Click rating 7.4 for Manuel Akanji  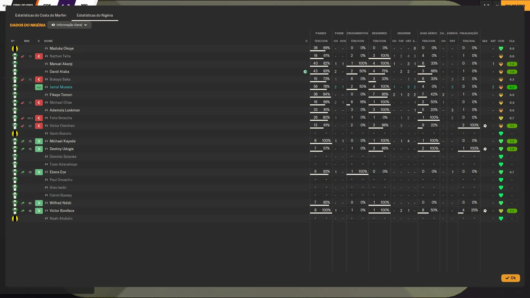tap(512, 64)
